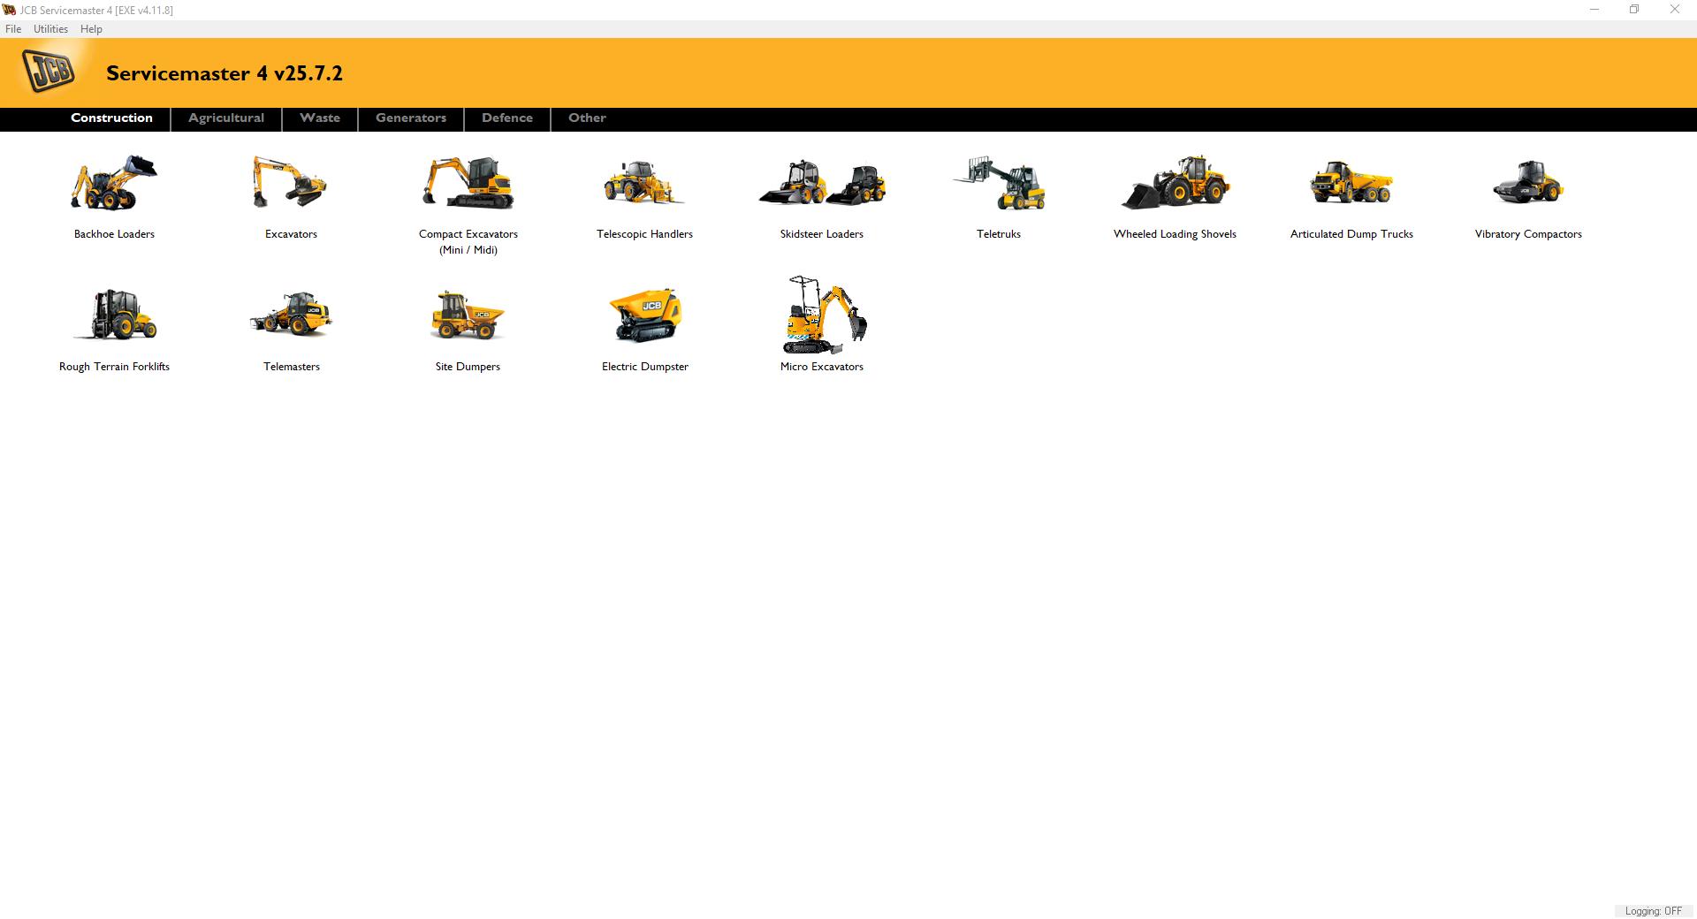Open the File menu

click(x=13, y=29)
